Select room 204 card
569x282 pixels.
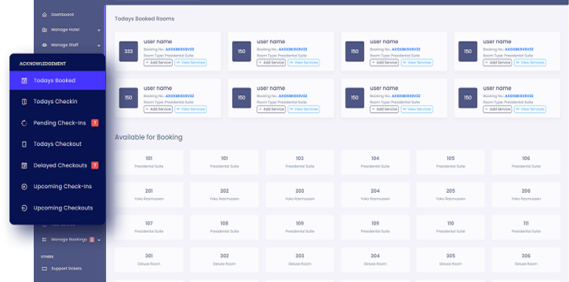coord(375,195)
